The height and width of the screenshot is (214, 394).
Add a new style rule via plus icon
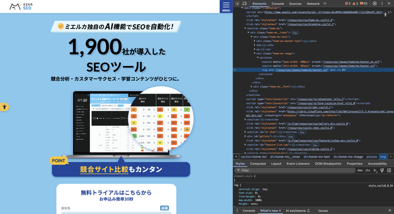(x=375, y=170)
